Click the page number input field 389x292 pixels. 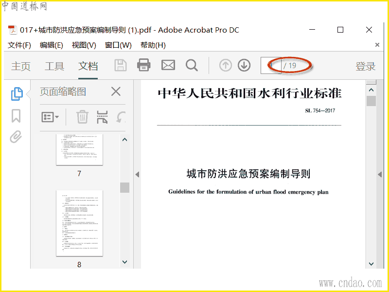click(x=271, y=66)
